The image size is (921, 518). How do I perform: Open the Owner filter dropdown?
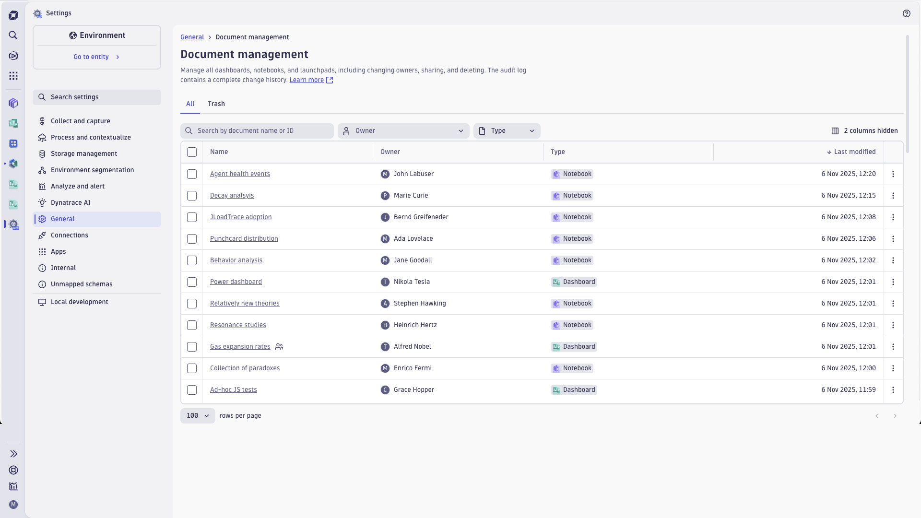coord(403,130)
